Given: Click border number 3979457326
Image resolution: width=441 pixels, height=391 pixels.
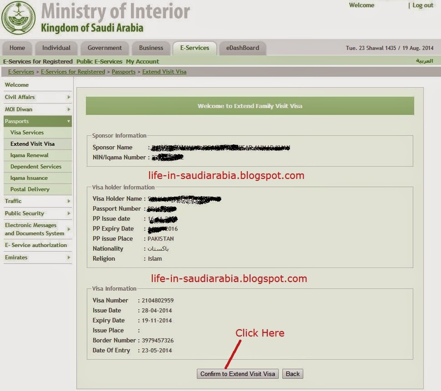Looking at the screenshot, I should tap(157, 341).
